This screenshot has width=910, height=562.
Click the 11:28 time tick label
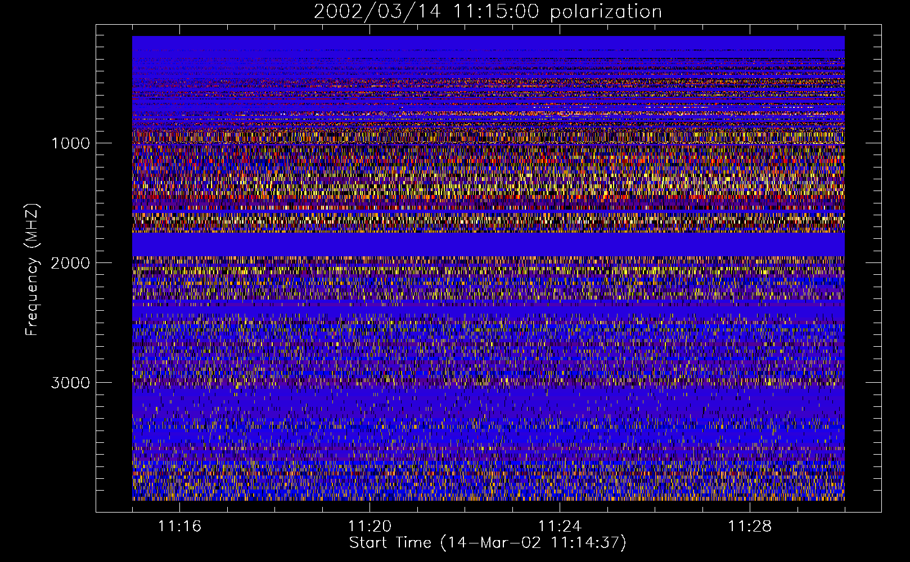[x=750, y=527]
